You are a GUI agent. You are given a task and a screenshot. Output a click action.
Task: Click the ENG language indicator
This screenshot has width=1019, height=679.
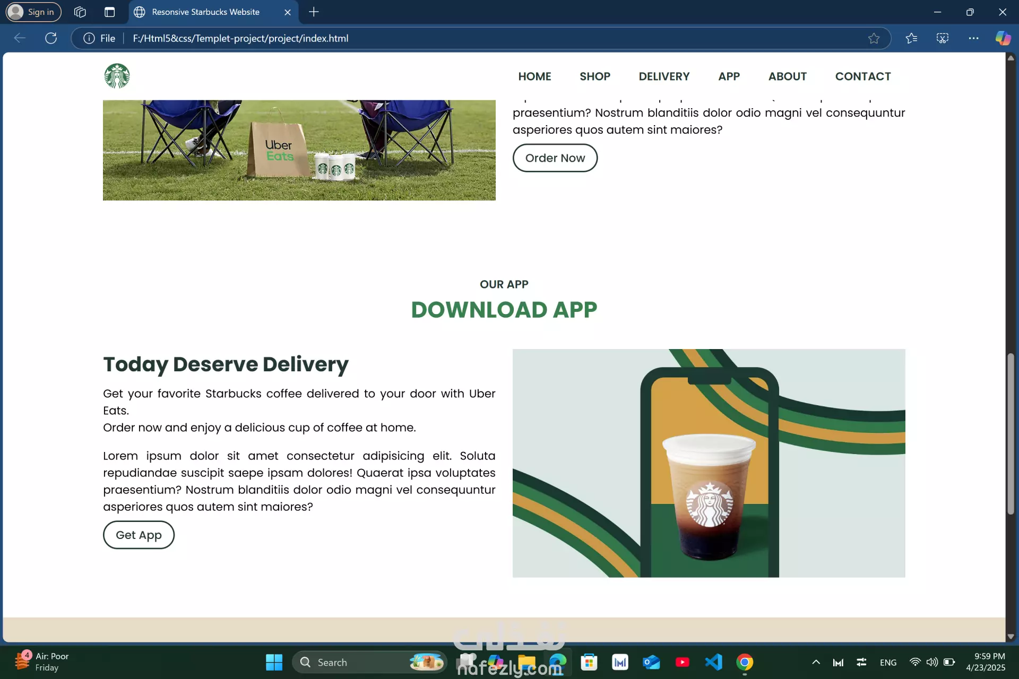tap(888, 663)
